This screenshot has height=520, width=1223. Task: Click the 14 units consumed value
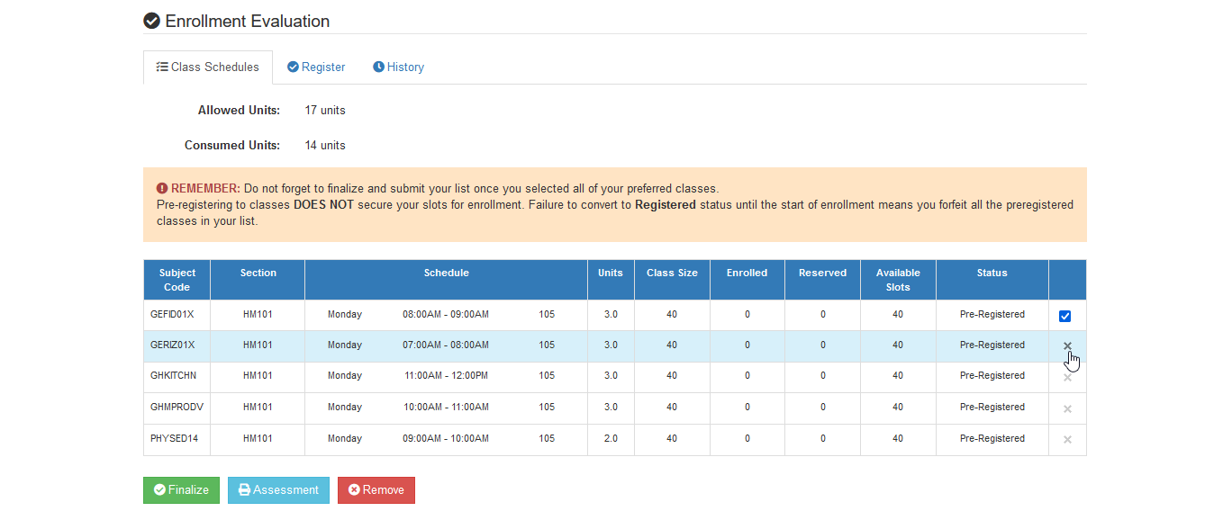325,146
